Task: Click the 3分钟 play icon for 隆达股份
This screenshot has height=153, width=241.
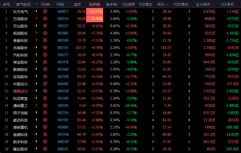Action: click(45, 149)
